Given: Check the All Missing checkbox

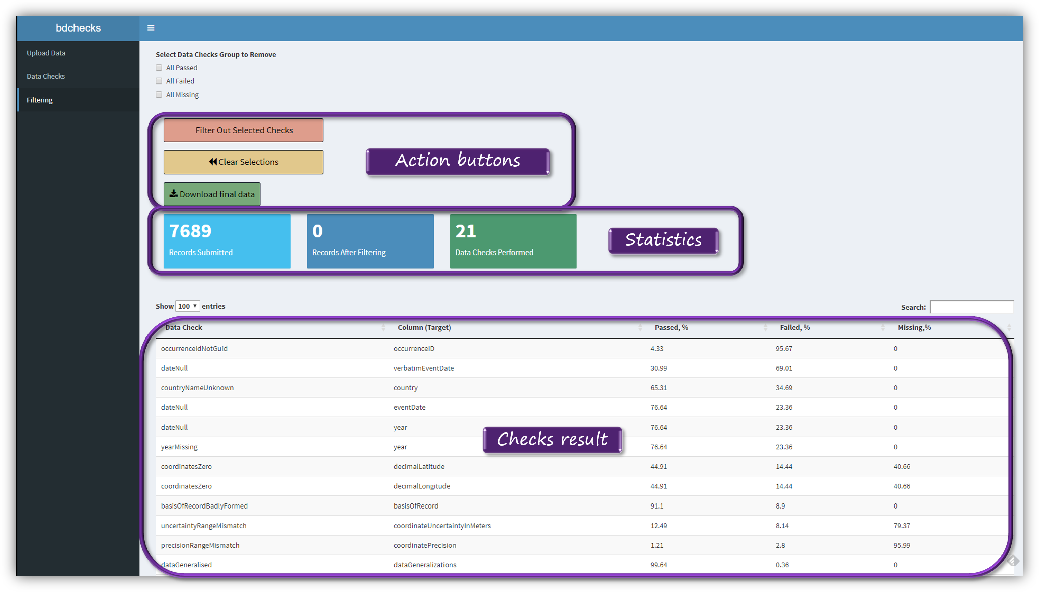Looking at the screenshot, I should point(159,95).
